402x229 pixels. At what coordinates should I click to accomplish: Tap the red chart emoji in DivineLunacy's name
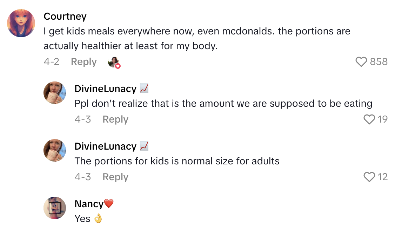click(x=144, y=88)
